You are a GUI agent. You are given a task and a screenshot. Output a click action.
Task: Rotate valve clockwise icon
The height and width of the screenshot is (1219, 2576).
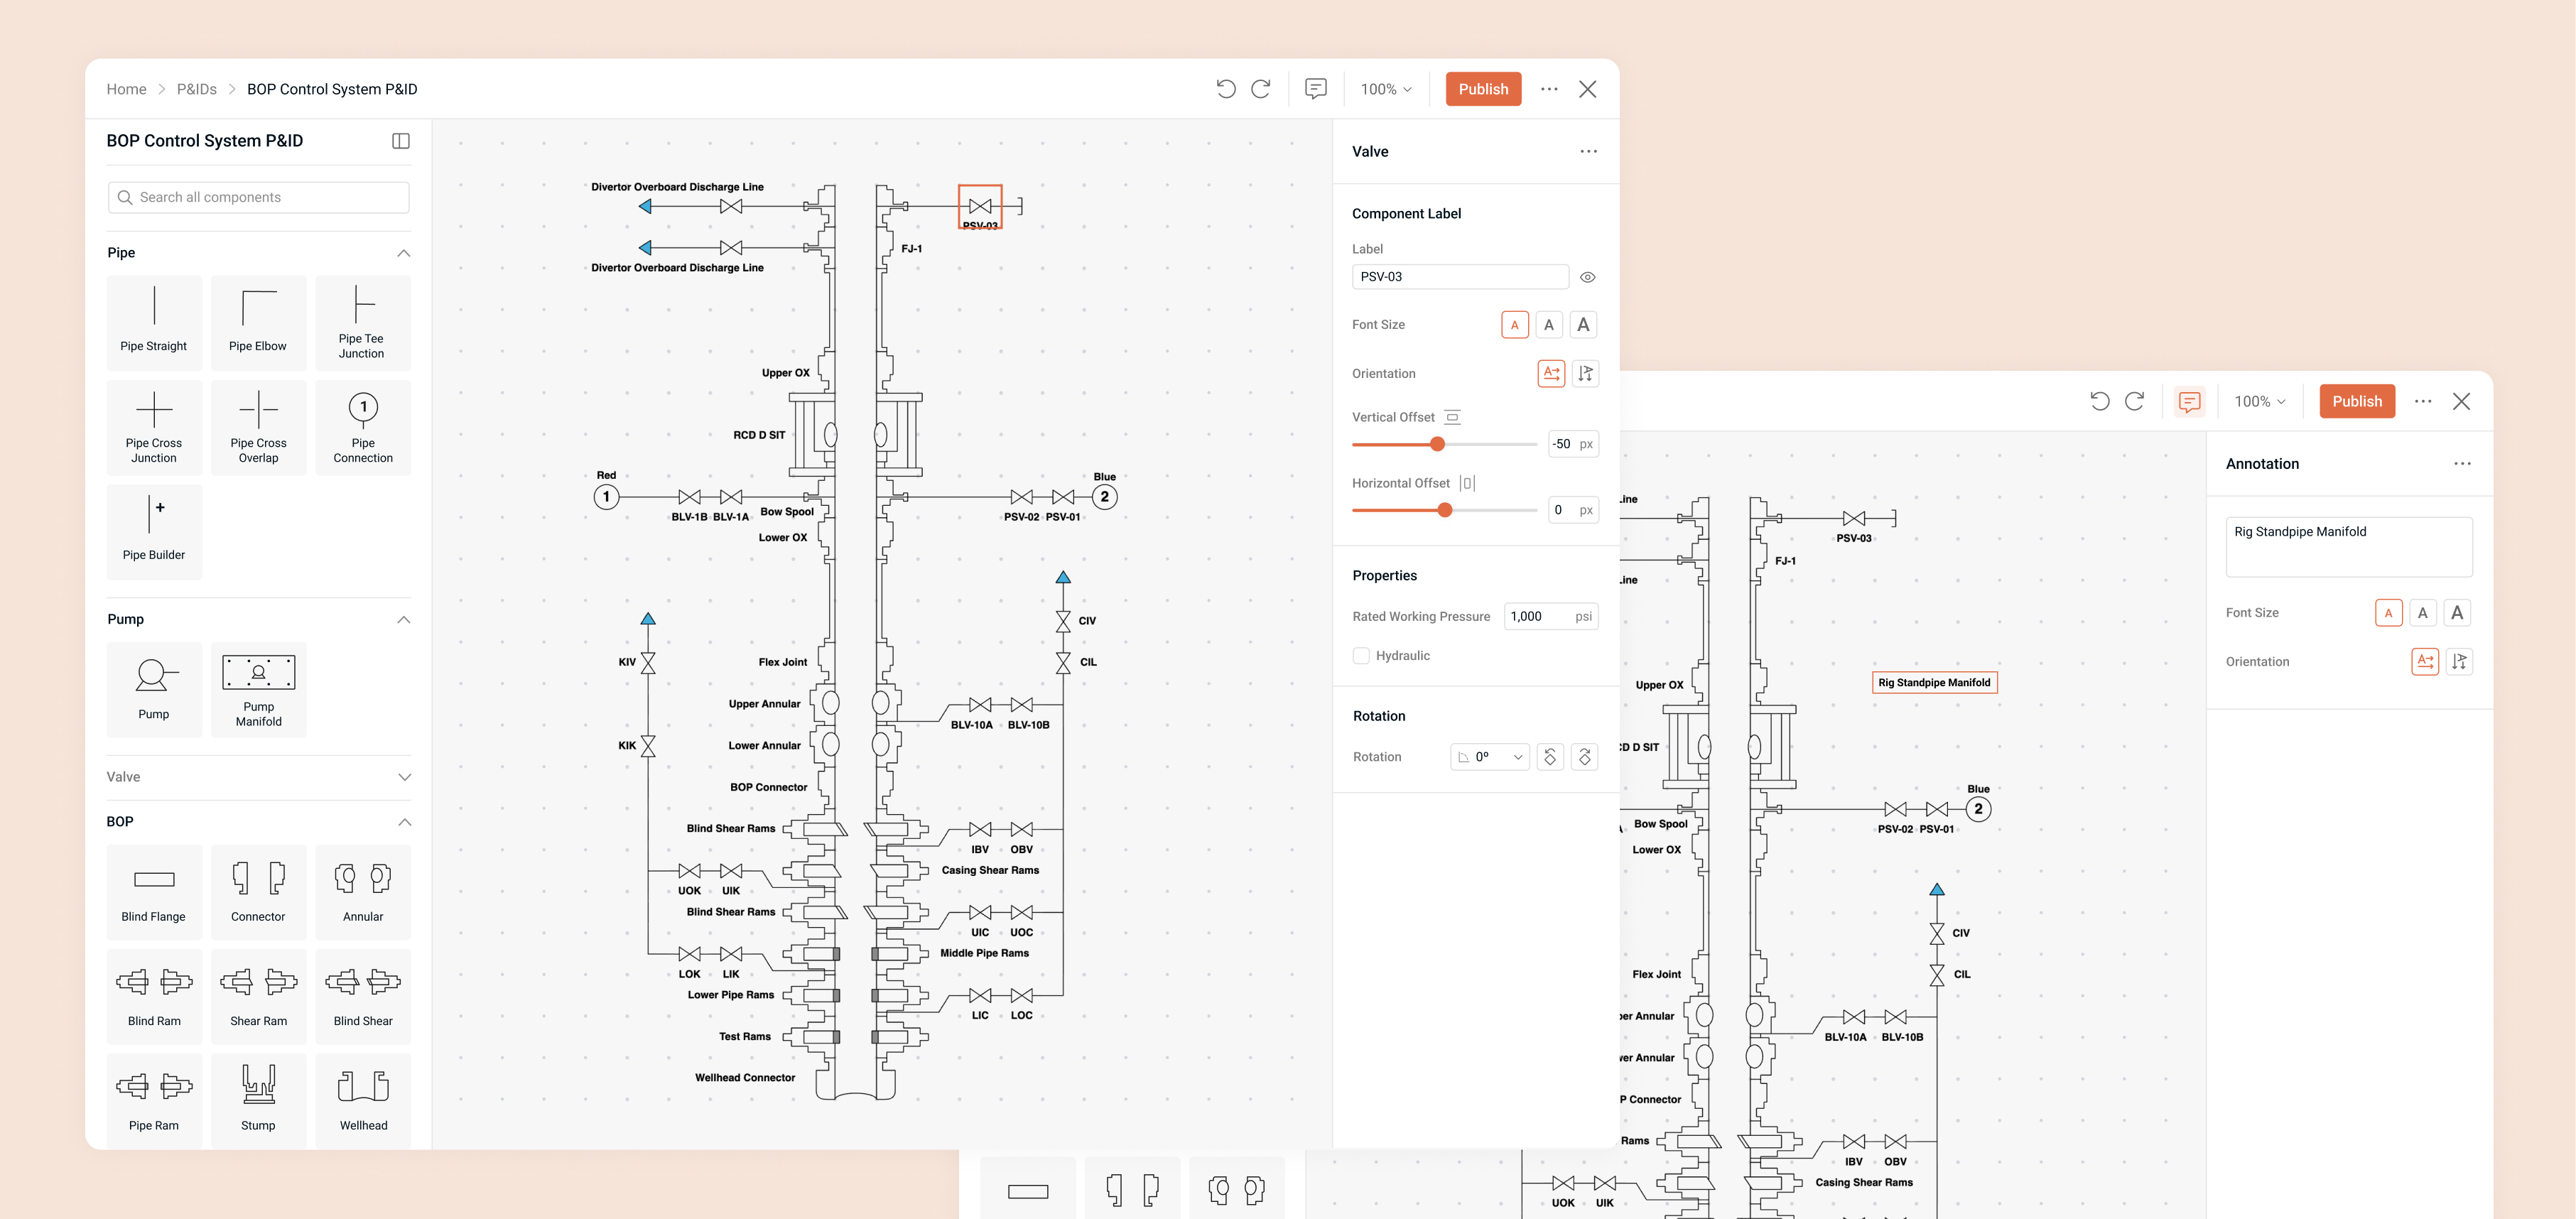[1584, 757]
